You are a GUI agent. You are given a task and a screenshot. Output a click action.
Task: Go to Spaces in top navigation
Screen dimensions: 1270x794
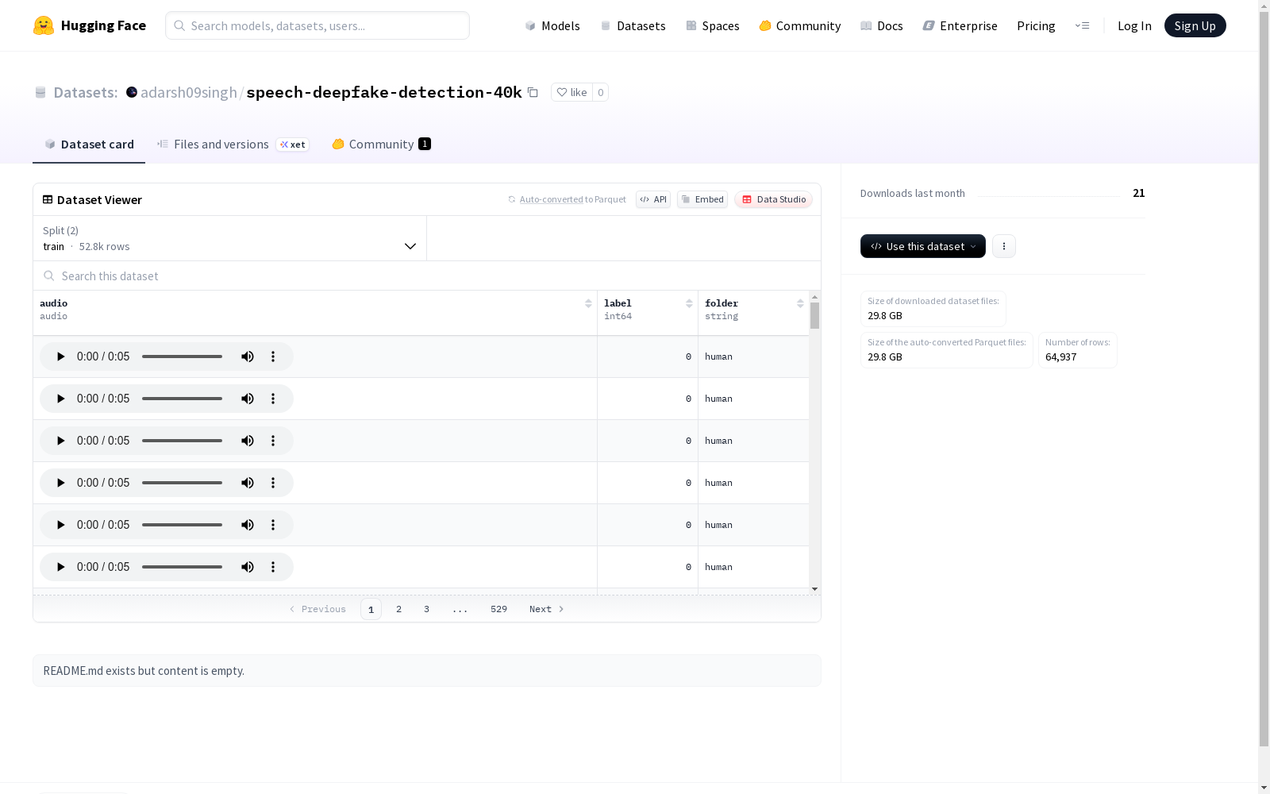pos(713,25)
